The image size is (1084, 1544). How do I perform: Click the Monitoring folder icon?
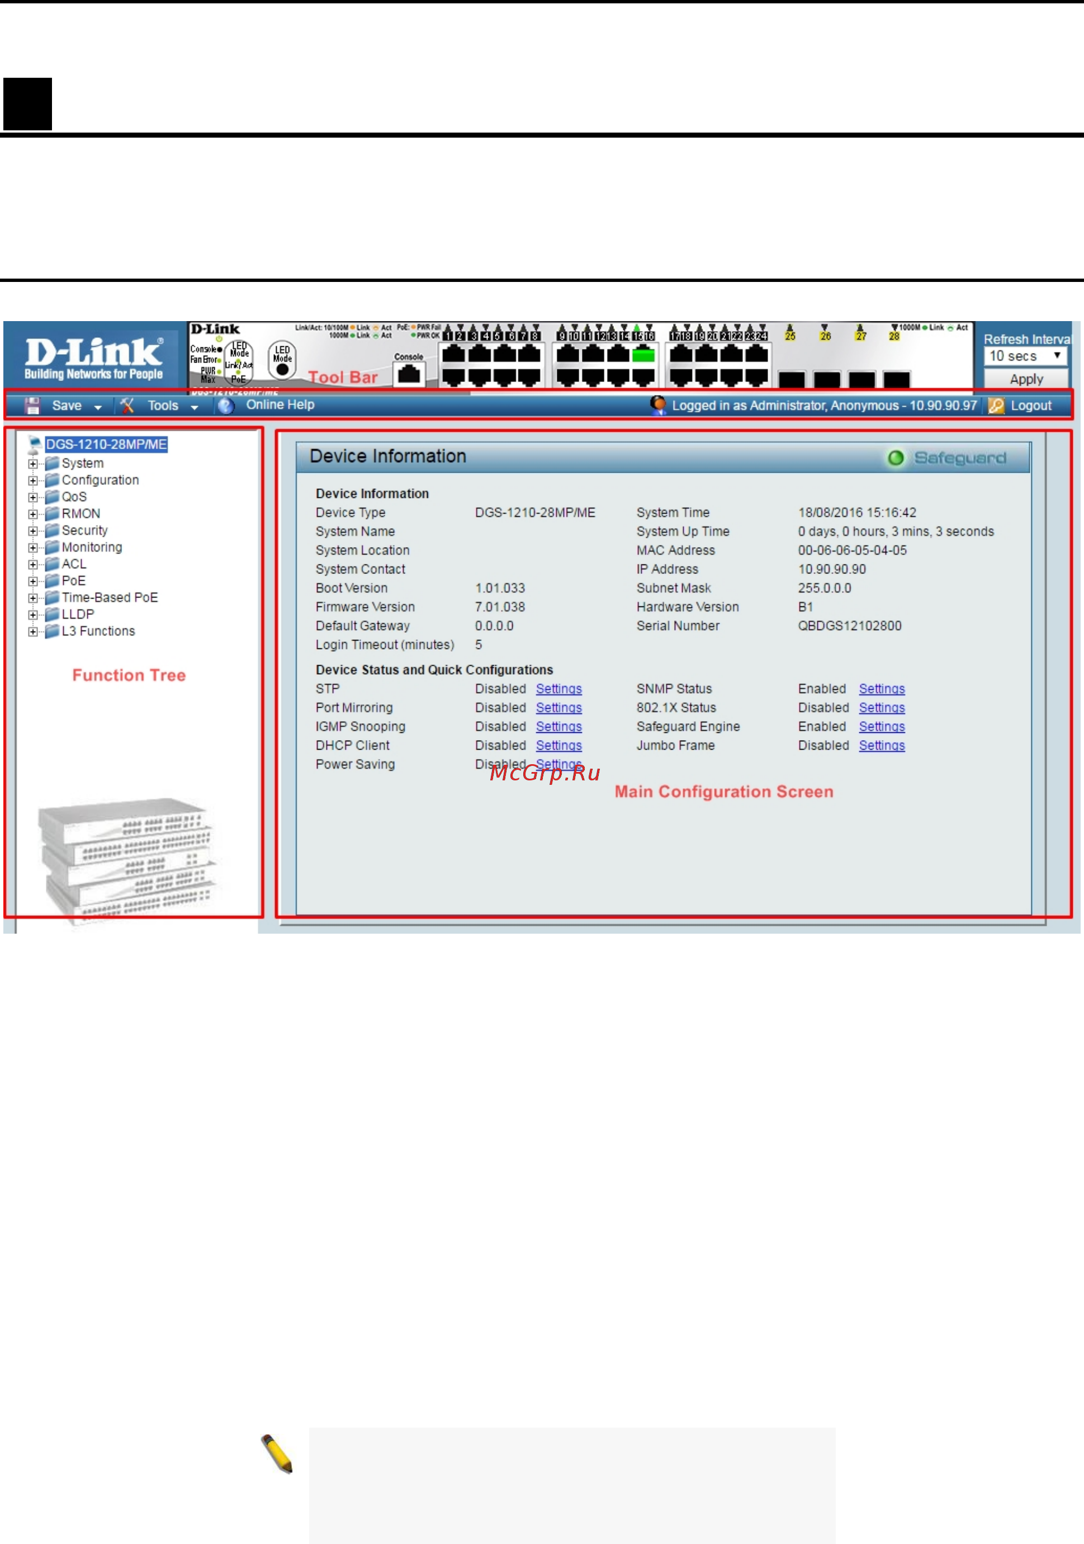tap(52, 548)
